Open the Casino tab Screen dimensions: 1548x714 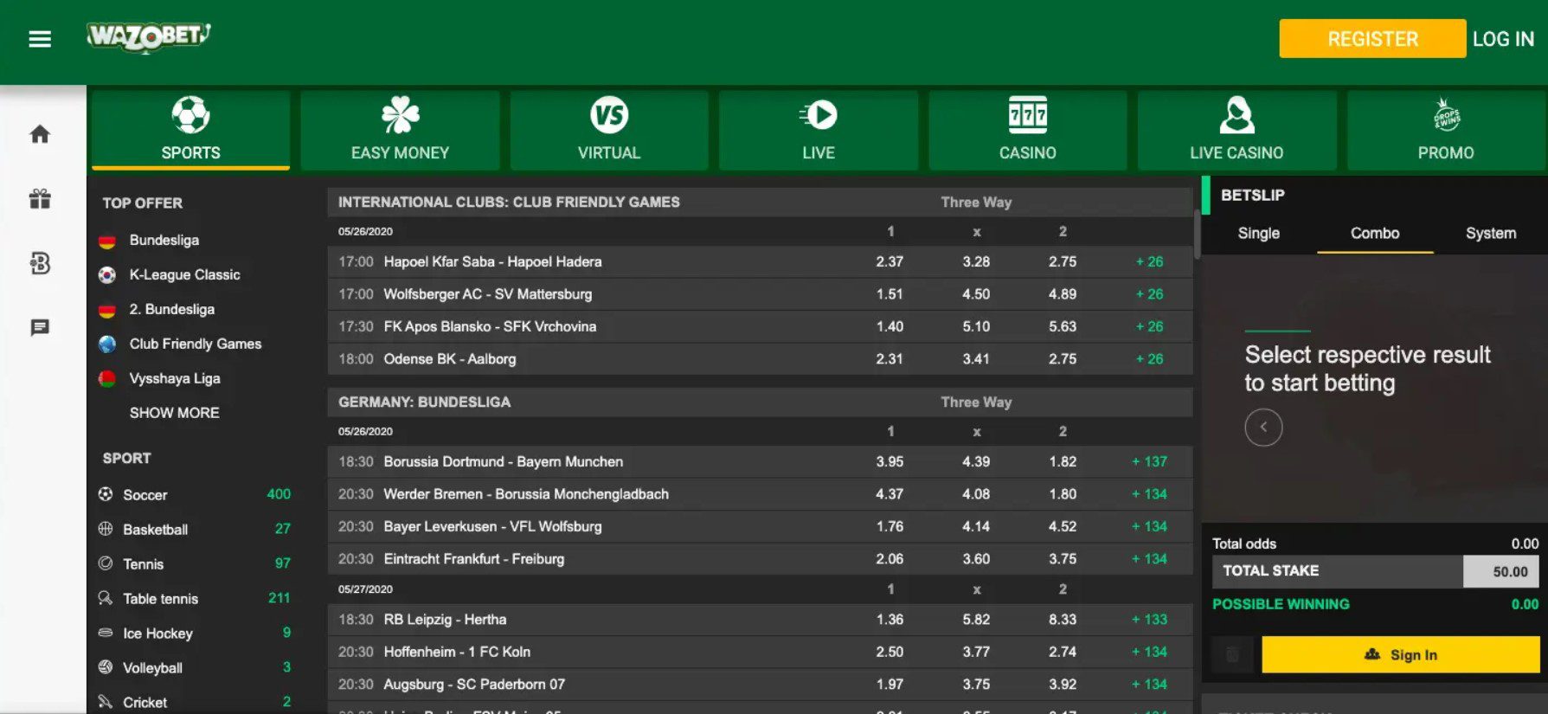1028,131
